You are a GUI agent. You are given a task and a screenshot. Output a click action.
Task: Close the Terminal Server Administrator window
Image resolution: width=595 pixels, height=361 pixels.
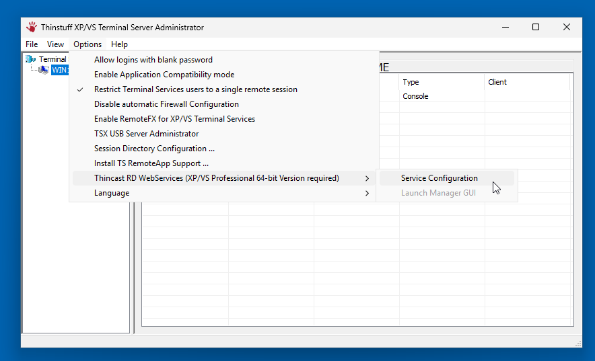click(567, 28)
